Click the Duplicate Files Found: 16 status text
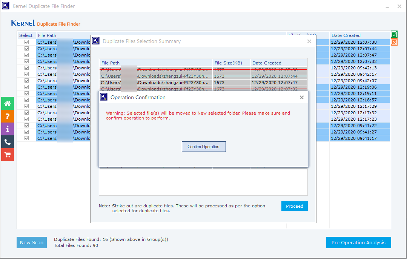Image resolution: width=407 pixels, height=259 pixels. pos(111,239)
